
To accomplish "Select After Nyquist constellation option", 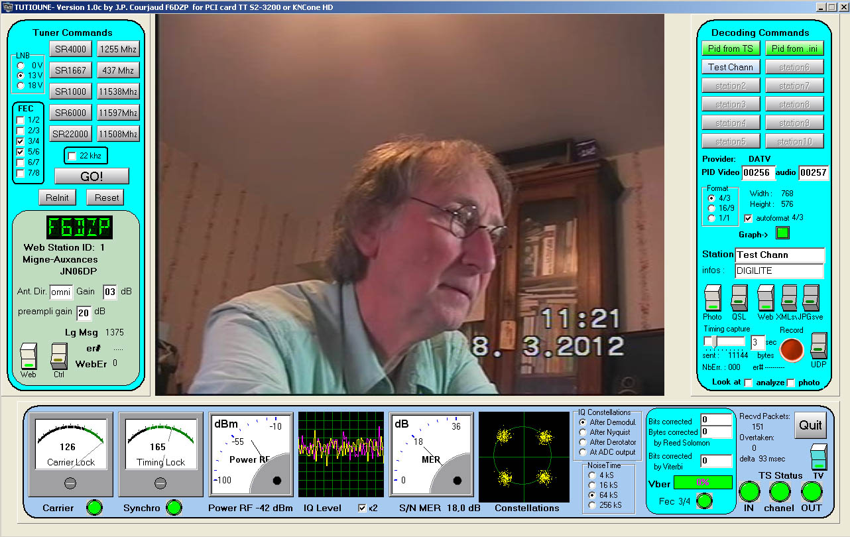I will [x=583, y=432].
